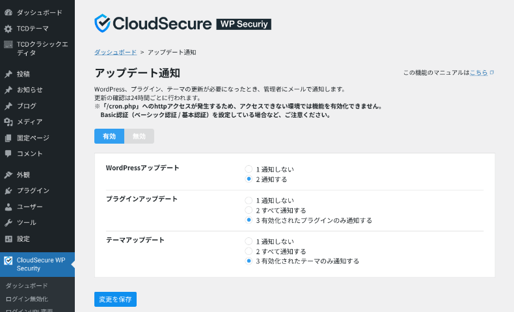Viewport: 514px width, 312px height.
Task: Open manual via こちら link
Action: [479, 72]
